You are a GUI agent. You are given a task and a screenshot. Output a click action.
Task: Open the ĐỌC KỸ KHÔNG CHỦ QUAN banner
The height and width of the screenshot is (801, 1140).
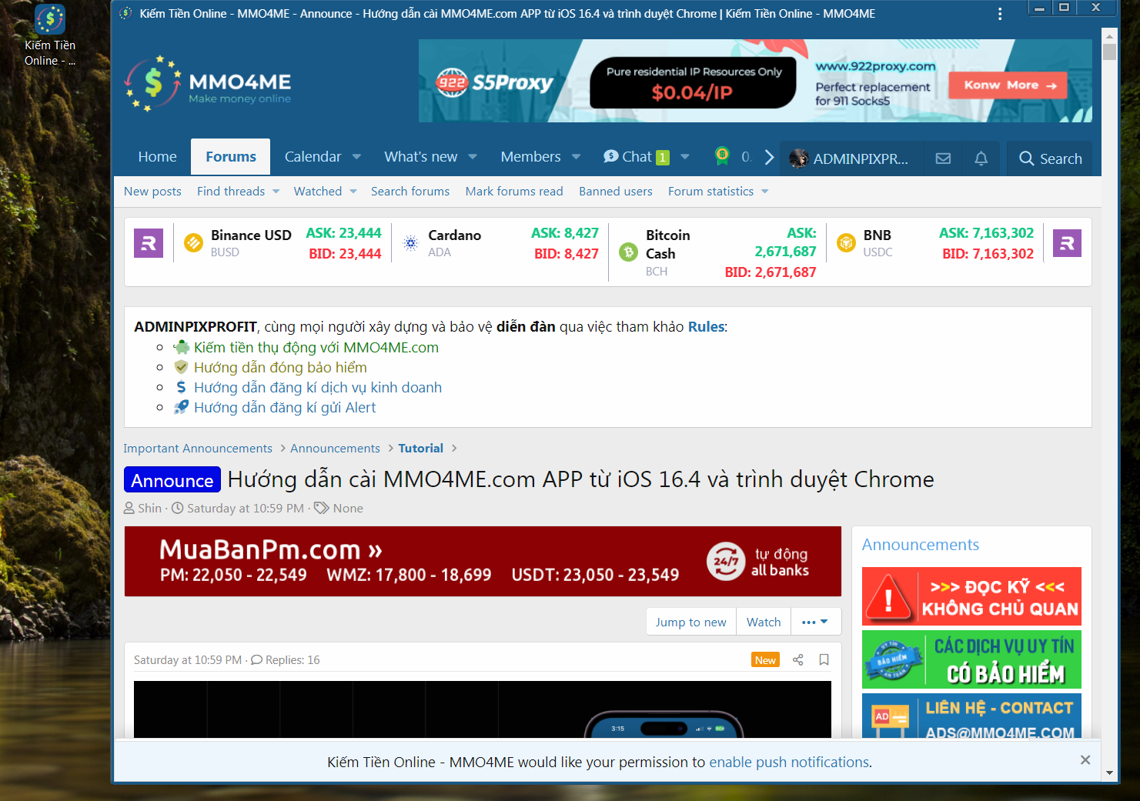click(x=971, y=596)
